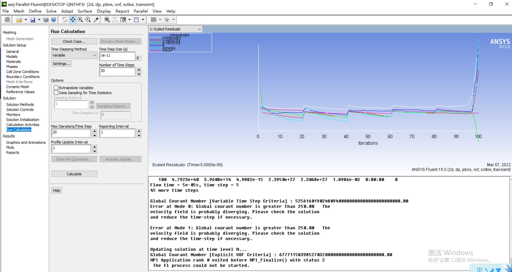Click the Calculate button
This screenshot has width=512, height=272.
click(74, 174)
